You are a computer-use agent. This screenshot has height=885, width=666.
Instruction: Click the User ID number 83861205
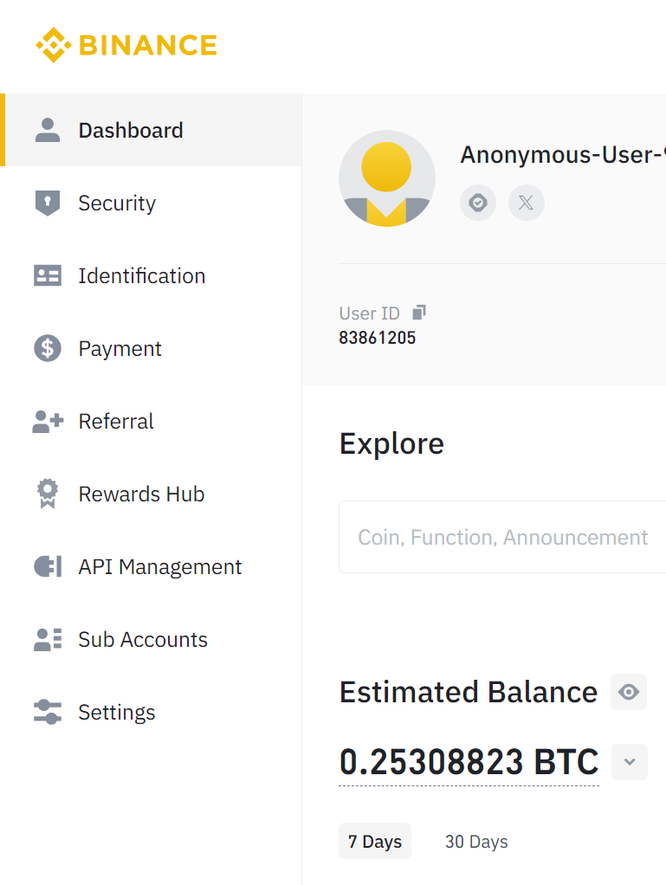[377, 338]
